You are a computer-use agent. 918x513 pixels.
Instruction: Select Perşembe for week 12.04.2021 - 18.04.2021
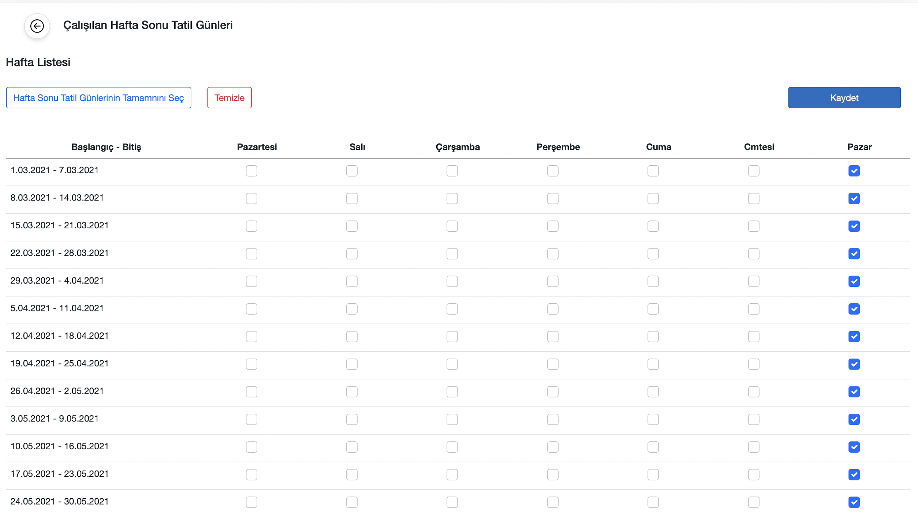(x=552, y=337)
